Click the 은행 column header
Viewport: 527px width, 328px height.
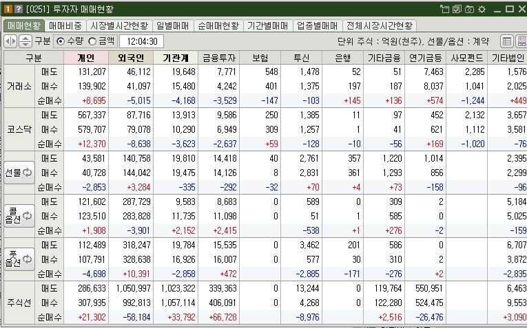coord(343,58)
